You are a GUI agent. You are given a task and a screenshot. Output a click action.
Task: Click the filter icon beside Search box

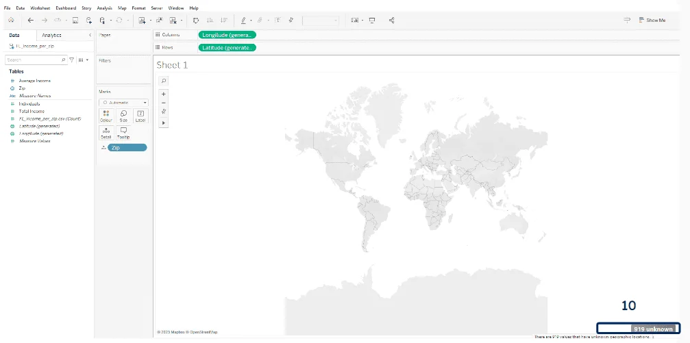[72, 60]
